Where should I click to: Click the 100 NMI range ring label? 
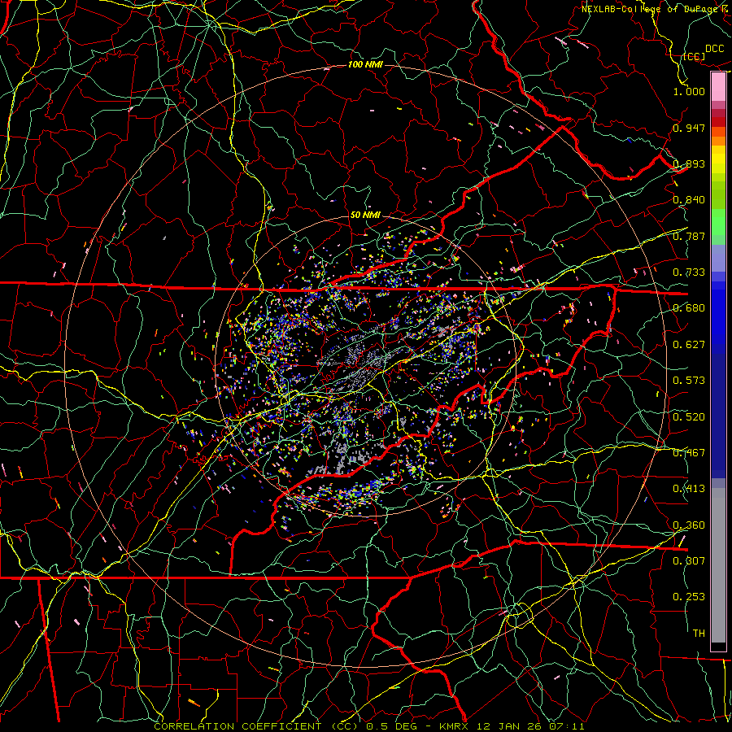coord(365,64)
